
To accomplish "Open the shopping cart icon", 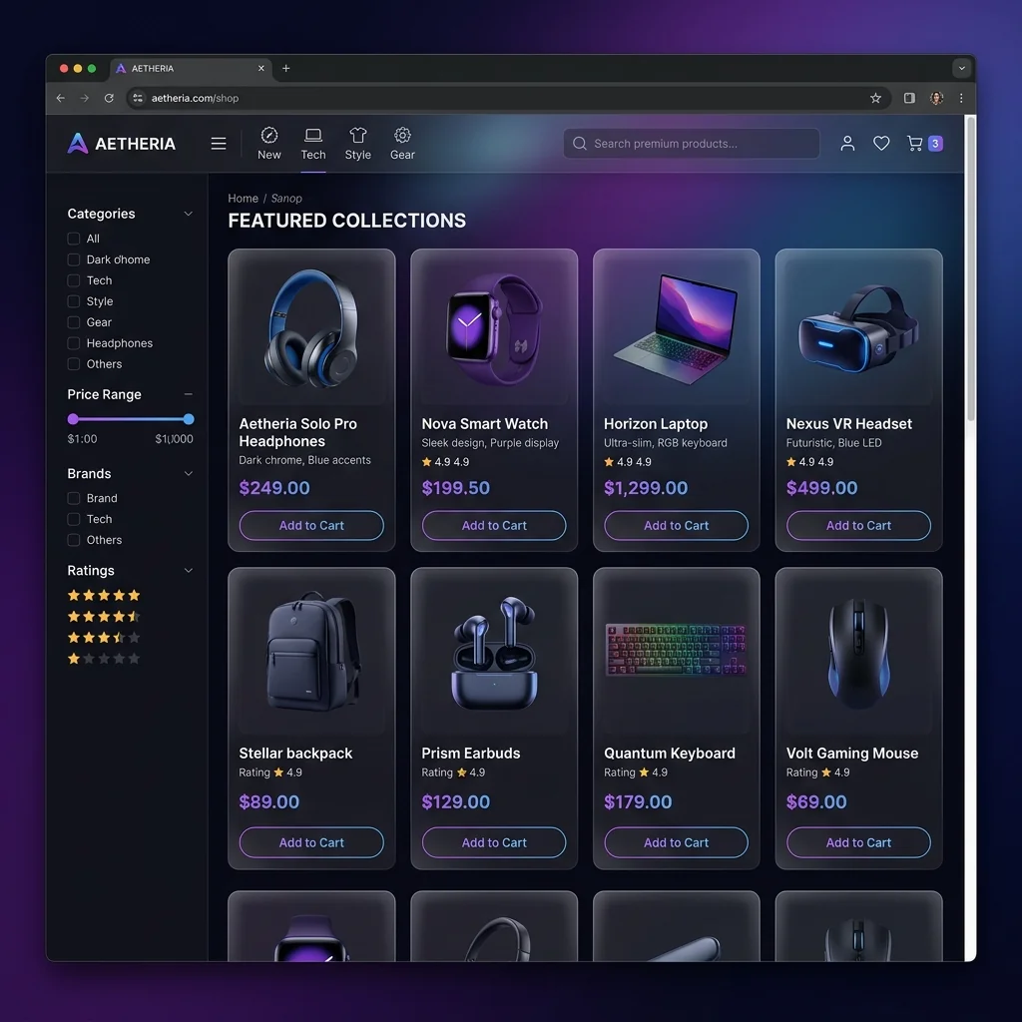I will (x=915, y=144).
